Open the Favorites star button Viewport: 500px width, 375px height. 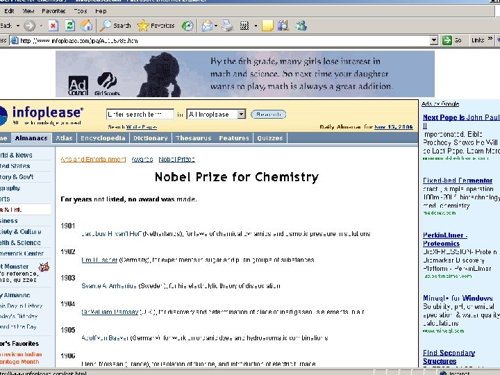click(156, 26)
